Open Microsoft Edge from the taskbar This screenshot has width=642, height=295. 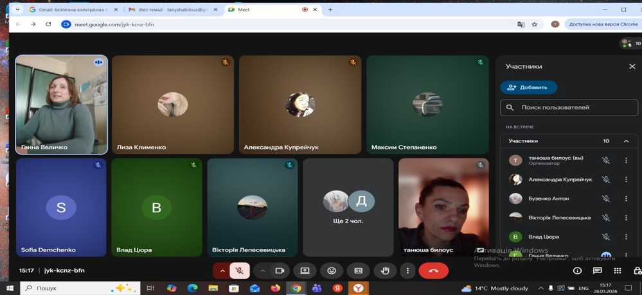192,289
